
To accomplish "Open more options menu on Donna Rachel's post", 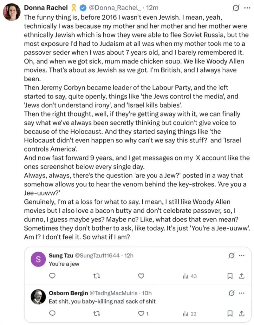I will coord(247,8).
